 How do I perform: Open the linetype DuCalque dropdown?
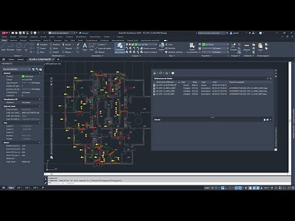coord(215,52)
